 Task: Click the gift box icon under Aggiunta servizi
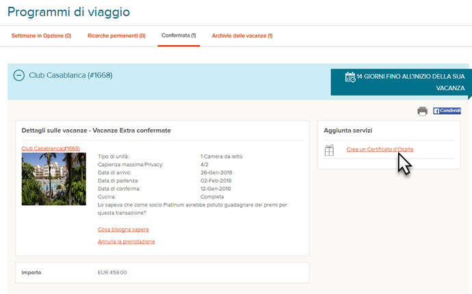329,150
